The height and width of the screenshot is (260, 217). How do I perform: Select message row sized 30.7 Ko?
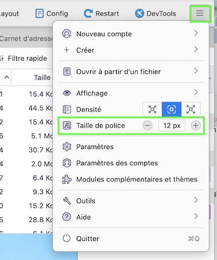point(27,150)
